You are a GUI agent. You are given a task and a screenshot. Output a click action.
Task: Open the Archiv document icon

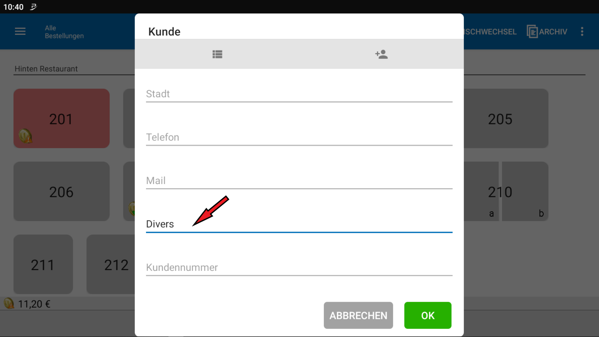(x=532, y=32)
